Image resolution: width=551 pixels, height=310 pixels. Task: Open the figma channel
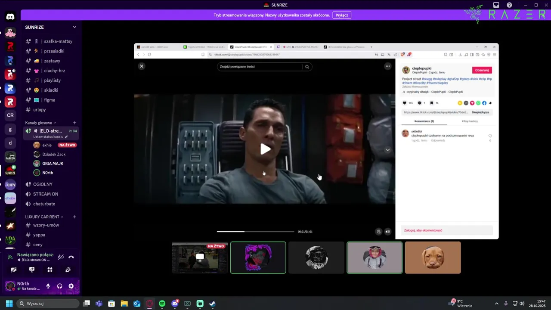51,100
